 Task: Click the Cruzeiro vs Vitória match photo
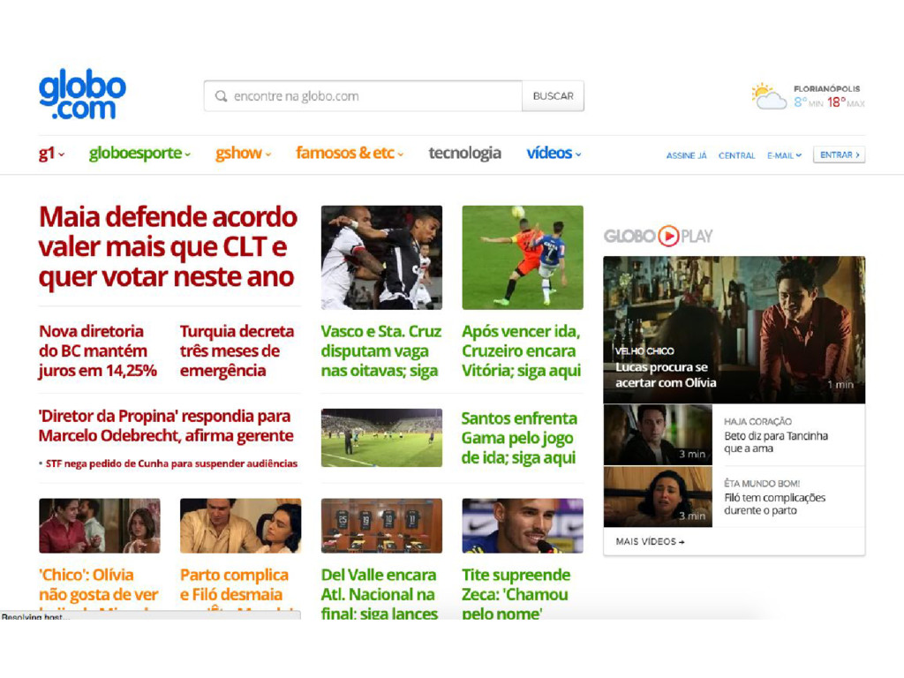(x=523, y=258)
